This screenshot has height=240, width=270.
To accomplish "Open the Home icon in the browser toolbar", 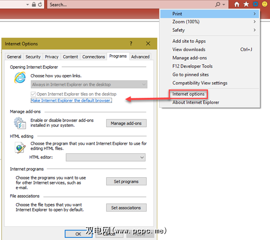I will pos(237,4).
